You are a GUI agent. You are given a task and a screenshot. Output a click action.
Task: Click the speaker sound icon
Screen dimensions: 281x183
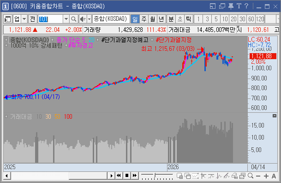(x=83, y=19)
